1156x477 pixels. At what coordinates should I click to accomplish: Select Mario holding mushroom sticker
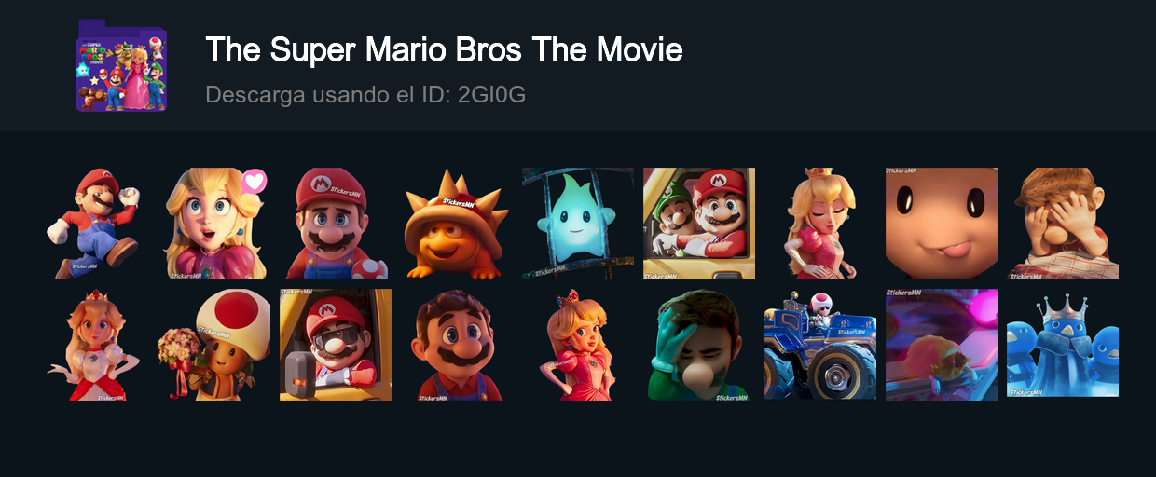tap(336, 224)
